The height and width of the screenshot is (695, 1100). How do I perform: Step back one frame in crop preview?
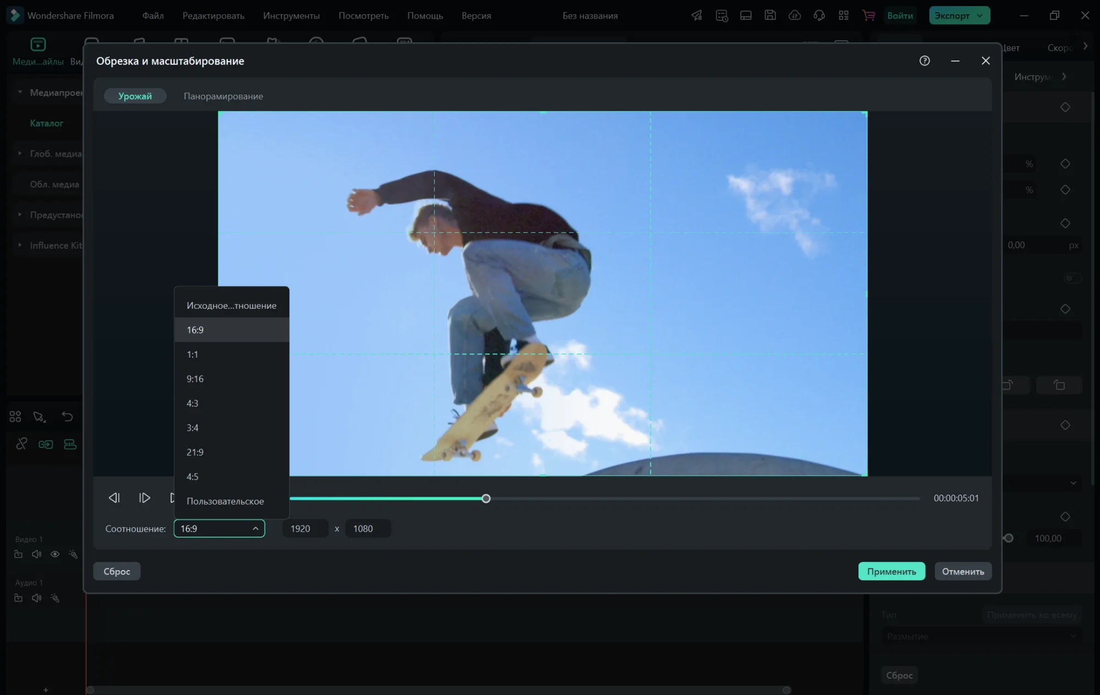pyautogui.click(x=114, y=498)
